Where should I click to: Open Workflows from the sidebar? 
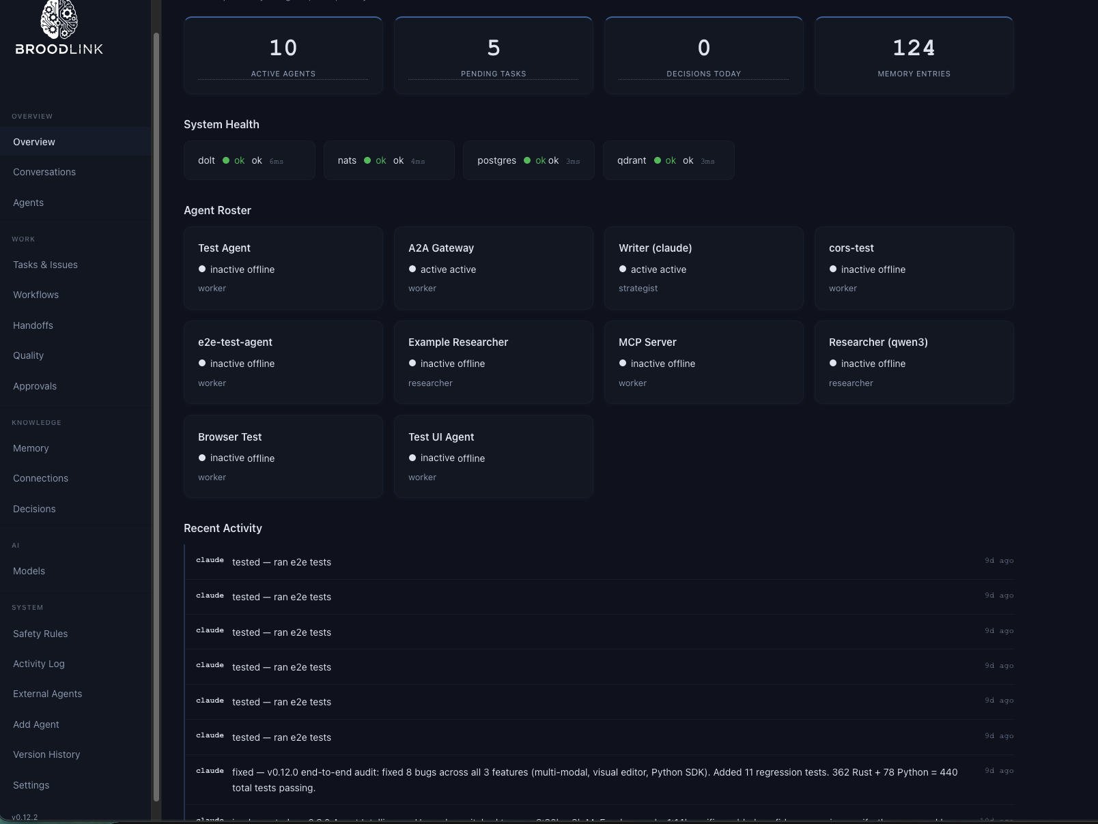[x=75, y=295]
